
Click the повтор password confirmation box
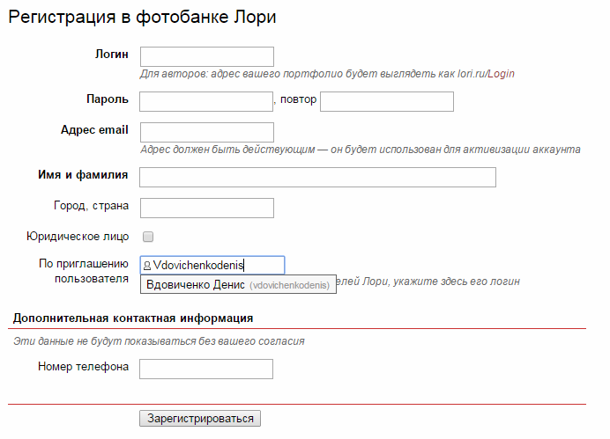386,101
